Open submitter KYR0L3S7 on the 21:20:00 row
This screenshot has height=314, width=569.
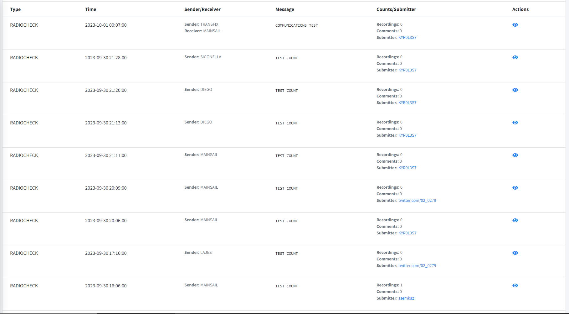point(407,103)
